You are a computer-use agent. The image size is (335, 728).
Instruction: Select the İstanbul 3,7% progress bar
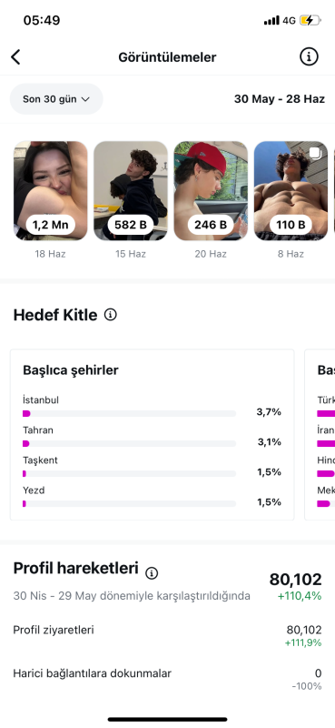(x=129, y=413)
